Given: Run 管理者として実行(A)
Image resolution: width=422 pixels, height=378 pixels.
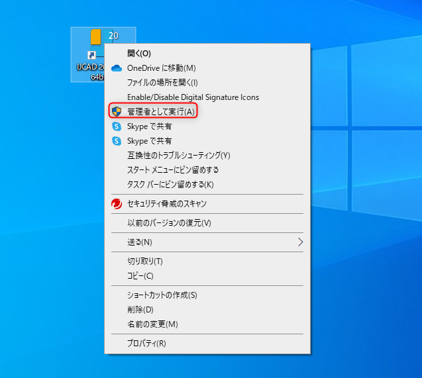Looking at the screenshot, I should 207,112.
